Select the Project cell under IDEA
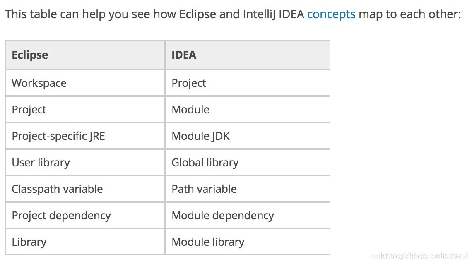Image resolution: width=472 pixels, height=264 pixels. coord(248,83)
